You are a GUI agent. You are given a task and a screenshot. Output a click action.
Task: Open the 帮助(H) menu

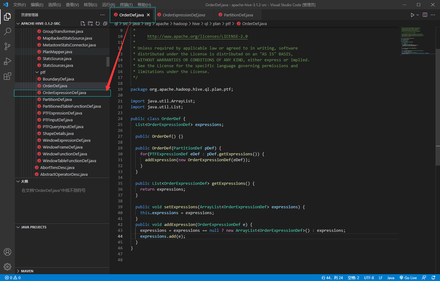click(x=144, y=5)
